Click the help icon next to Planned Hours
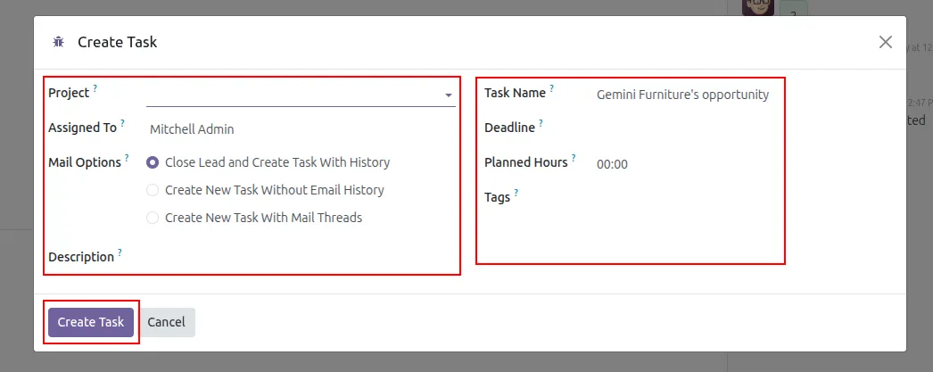 (574, 158)
